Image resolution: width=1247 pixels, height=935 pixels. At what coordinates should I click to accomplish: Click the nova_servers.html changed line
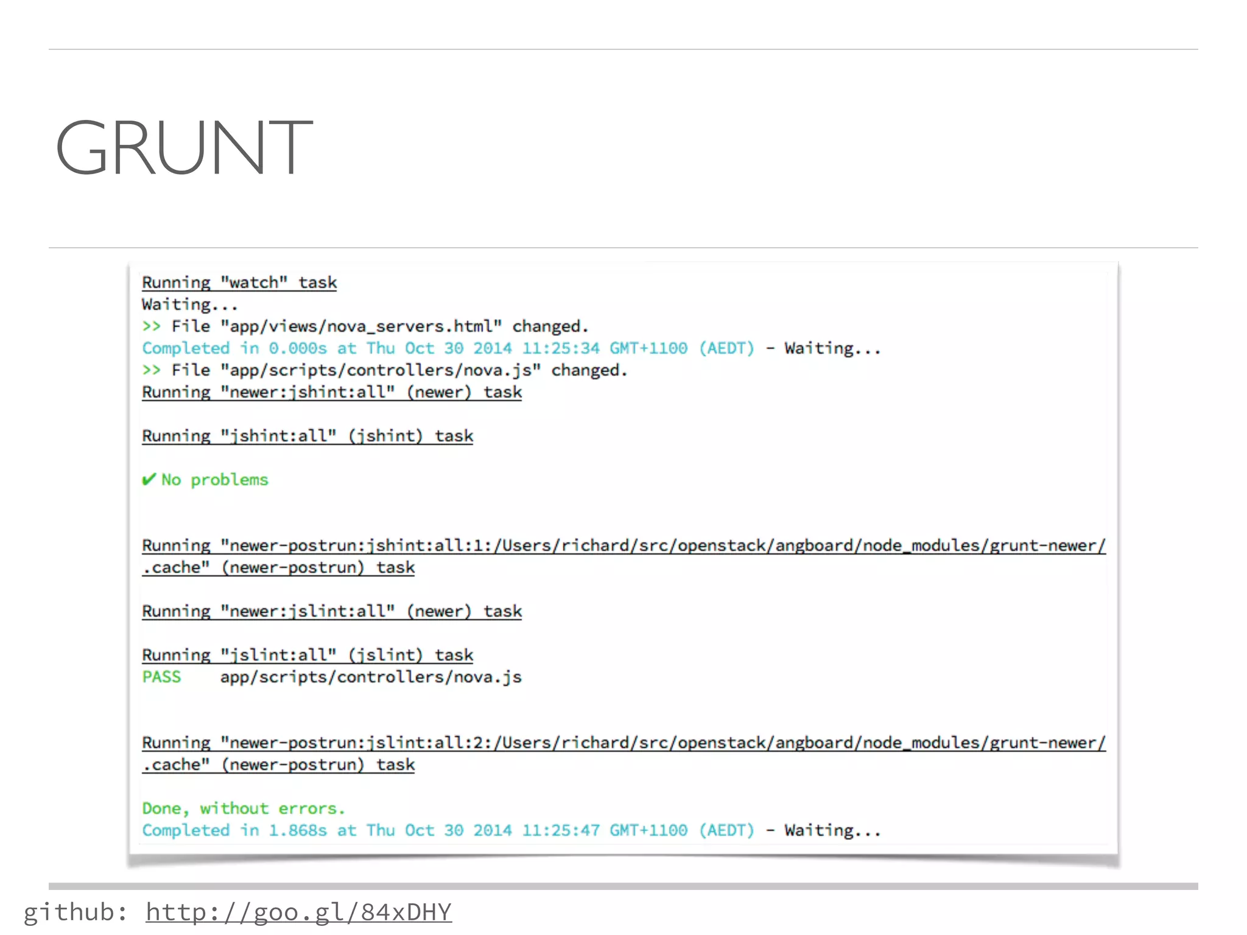[x=365, y=326]
